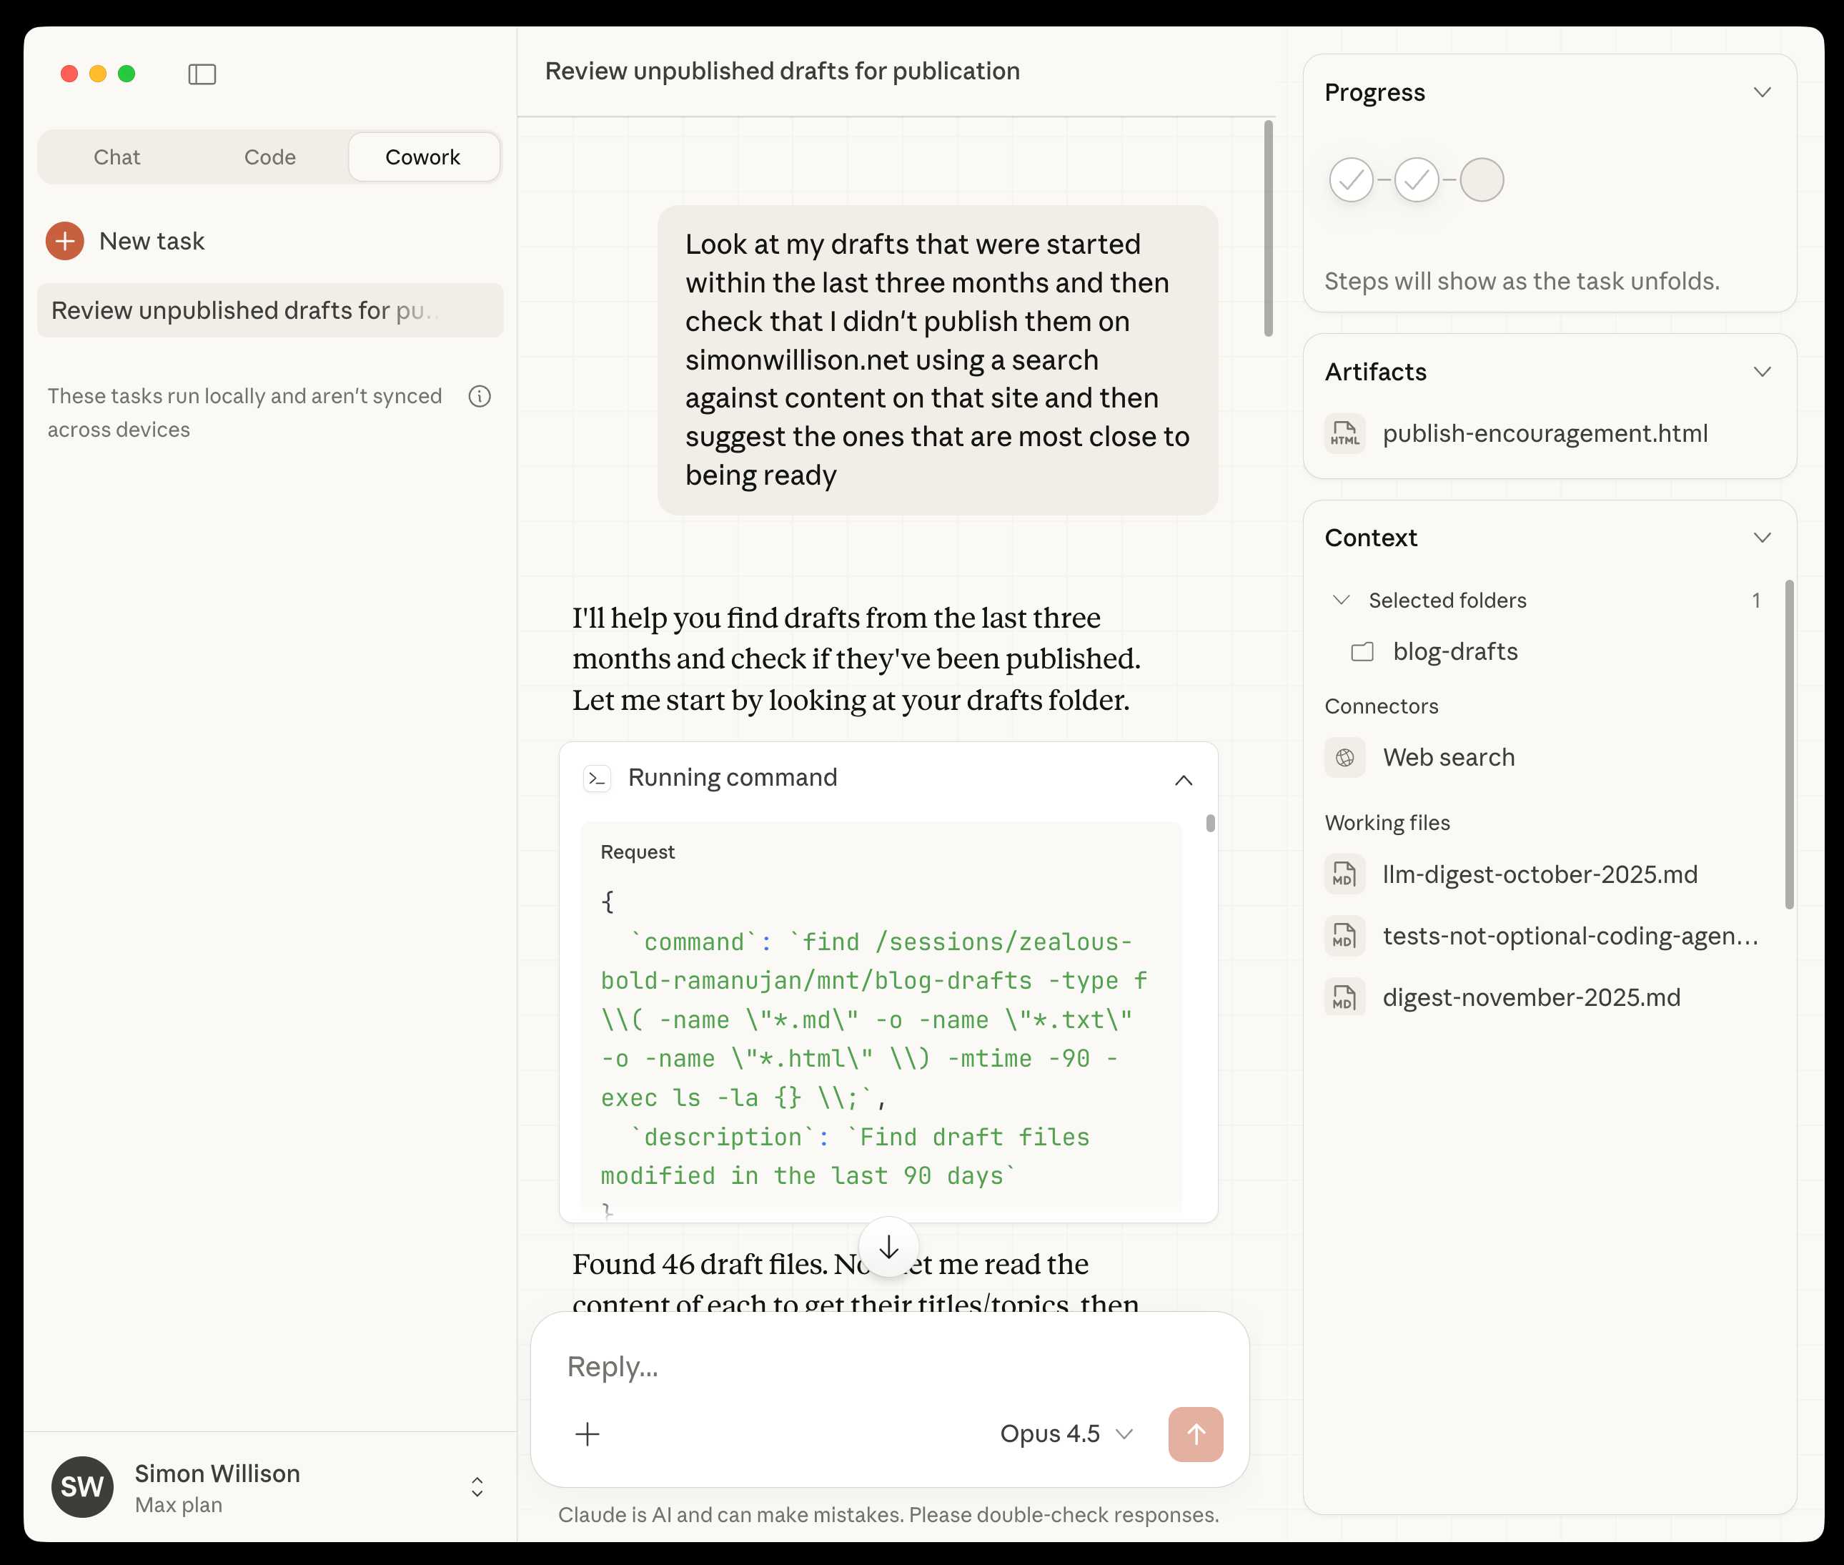Click the Web search connector globe icon
This screenshot has width=1844, height=1565.
click(x=1344, y=758)
